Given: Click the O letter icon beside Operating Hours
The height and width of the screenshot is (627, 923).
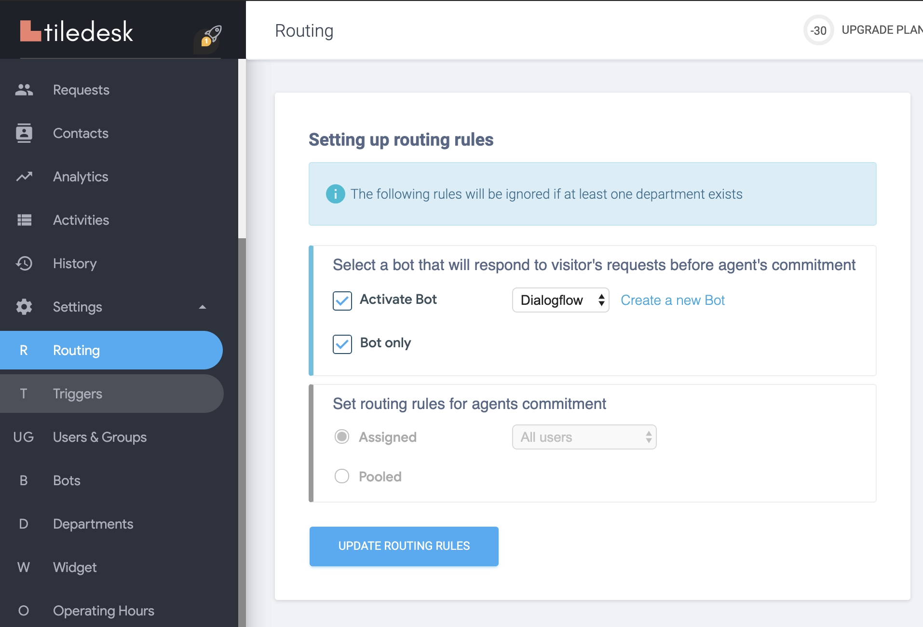Looking at the screenshot, I should pos(23,611).
